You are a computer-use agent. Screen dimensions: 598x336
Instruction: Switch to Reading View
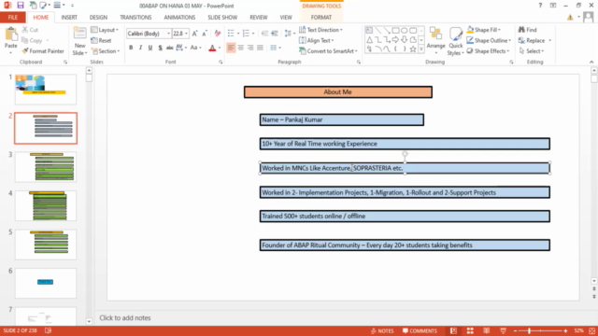pos(486,330)
